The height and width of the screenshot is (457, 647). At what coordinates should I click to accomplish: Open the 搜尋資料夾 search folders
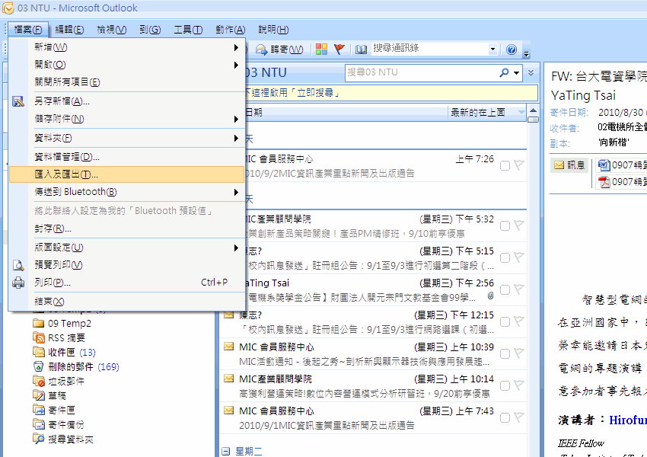tap(62, 439)
